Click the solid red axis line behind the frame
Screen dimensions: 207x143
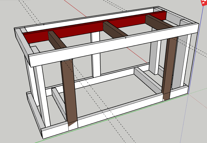click(75, 9)
